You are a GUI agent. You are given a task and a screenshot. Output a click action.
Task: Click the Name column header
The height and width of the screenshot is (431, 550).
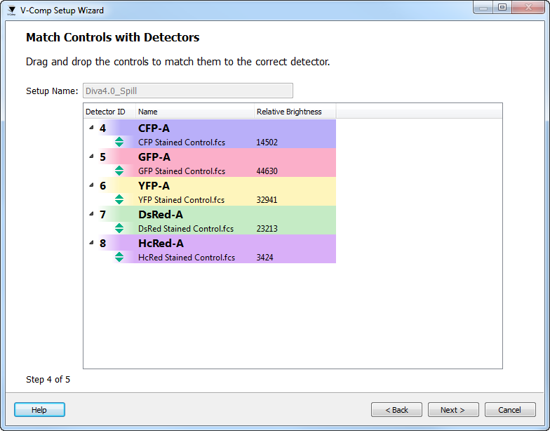(x=194, y=112)
